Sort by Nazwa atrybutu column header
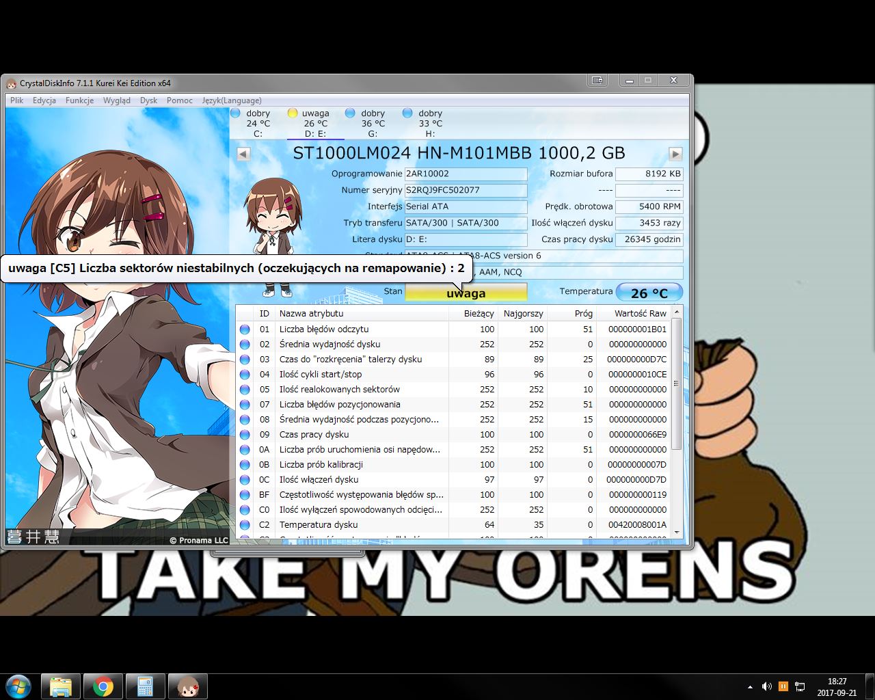Viewport: 875px width, 700px height. click(x=362, y=313)
